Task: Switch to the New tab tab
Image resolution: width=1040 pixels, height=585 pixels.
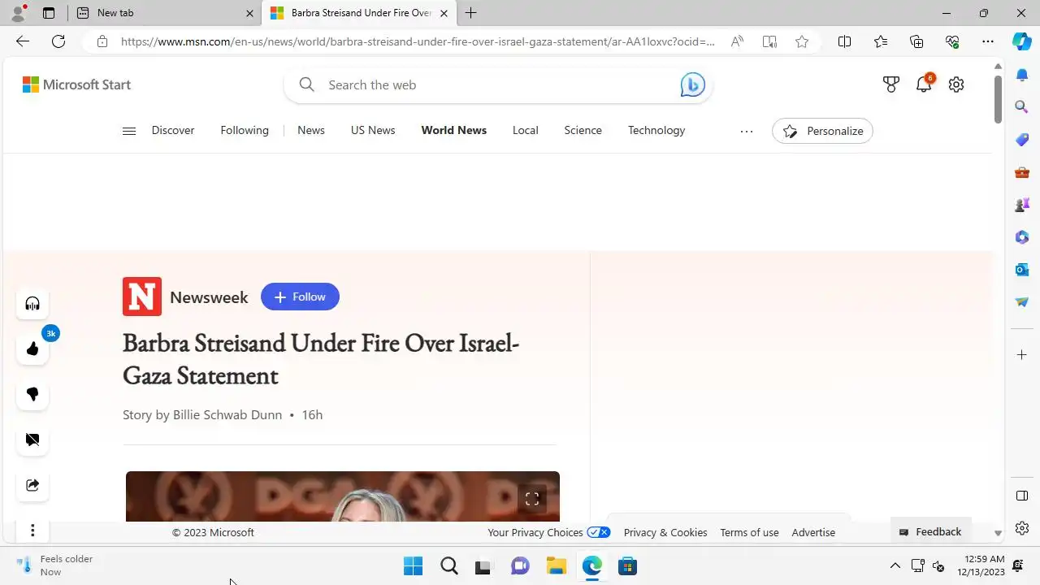Action: pos(162,13)
